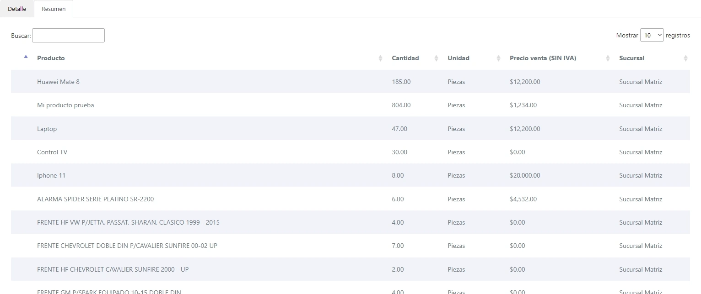Click the Buscar search input field
Image resolution: width=701 pixels, height=294 pixels.
68,36
